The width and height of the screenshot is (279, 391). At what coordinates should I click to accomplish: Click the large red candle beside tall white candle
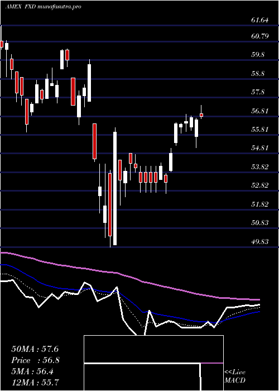110,205
